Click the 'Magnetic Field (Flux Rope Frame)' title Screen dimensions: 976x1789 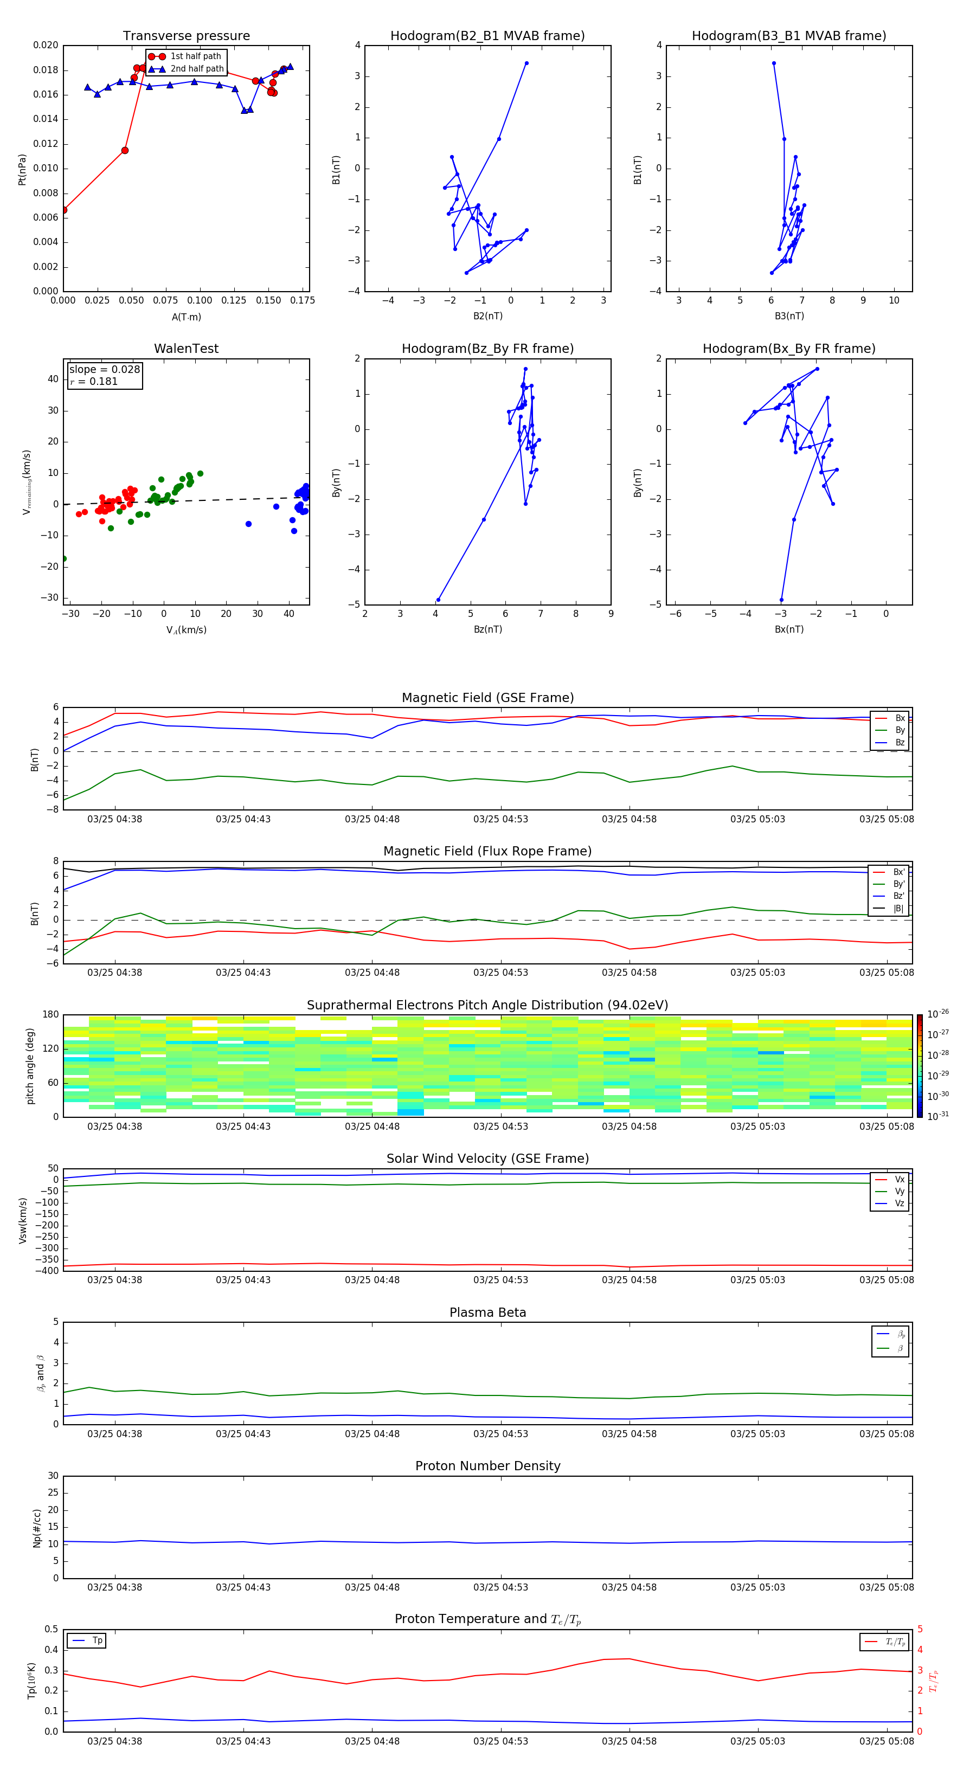[x=487, y=852]
